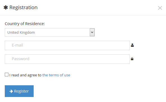166x102 pixels.
Task: Focus the E-mail input field
Action: pyautogui.click(x=67, y=45)
